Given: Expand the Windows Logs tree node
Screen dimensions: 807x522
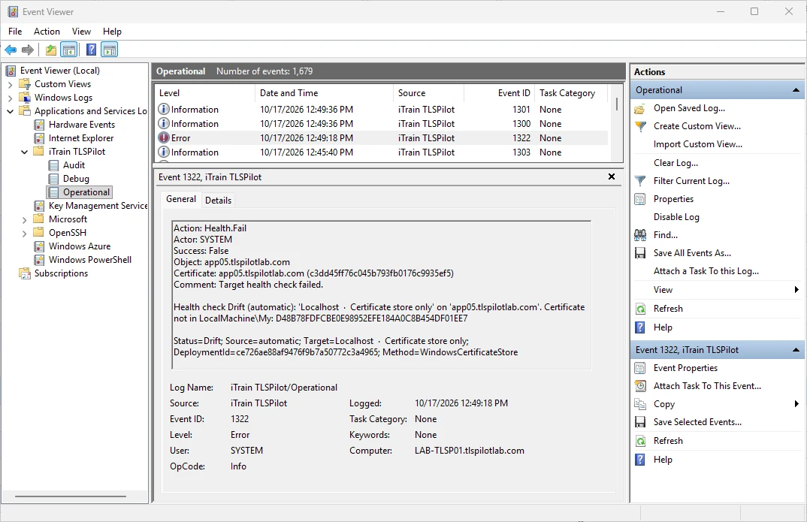Looking at the screenshot, I should (x=11, y=98).
